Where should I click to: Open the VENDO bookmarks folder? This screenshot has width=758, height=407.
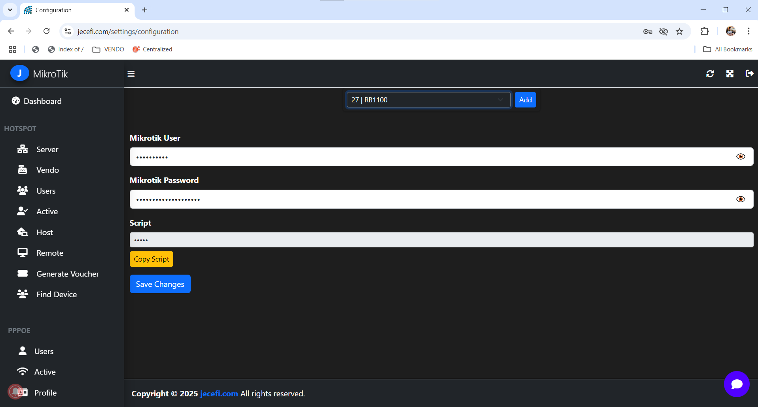click(108, 49)
